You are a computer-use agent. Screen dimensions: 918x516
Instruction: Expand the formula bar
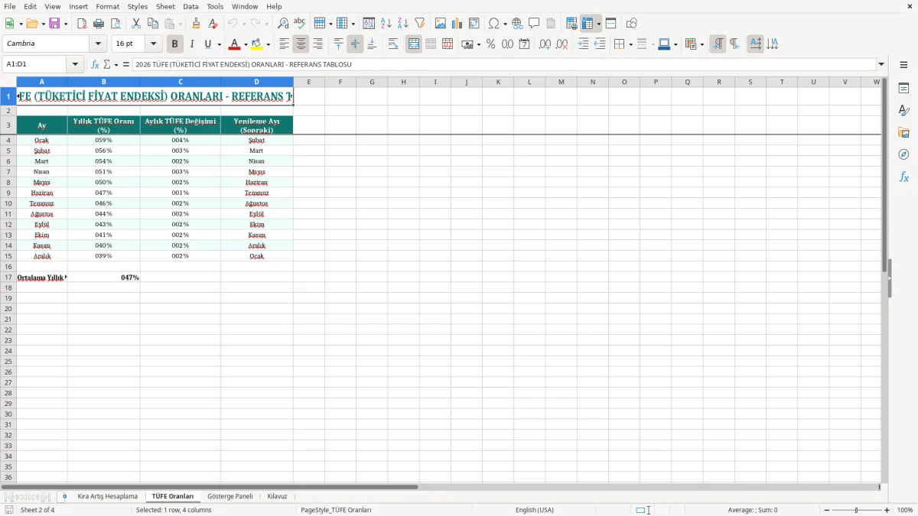[x=881, y=65]
